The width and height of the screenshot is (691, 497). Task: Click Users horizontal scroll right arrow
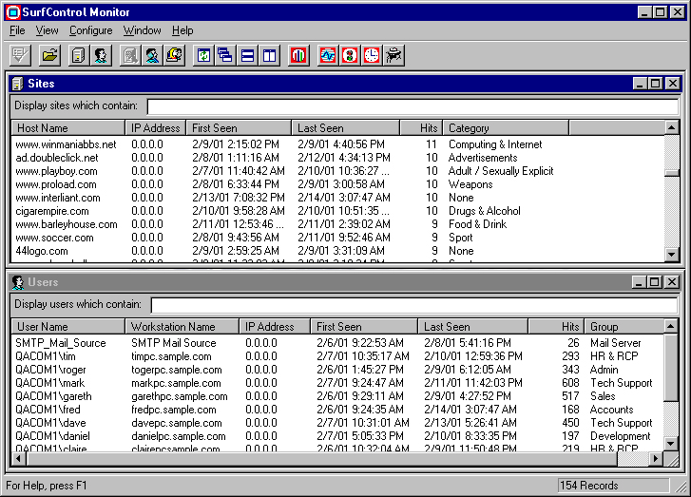[x=656, y=459]
